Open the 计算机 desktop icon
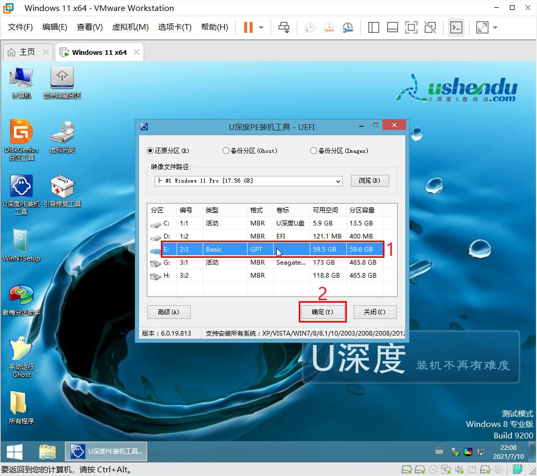537x476 pixels. click(x=21, y=83)
